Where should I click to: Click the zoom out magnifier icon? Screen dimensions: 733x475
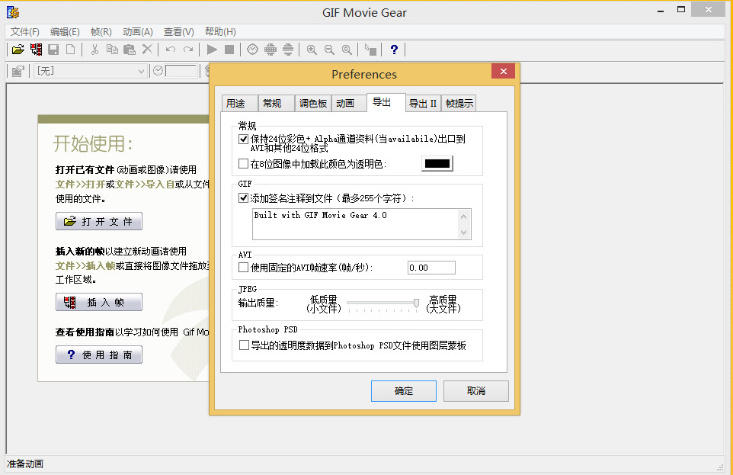tap(329, 50)
